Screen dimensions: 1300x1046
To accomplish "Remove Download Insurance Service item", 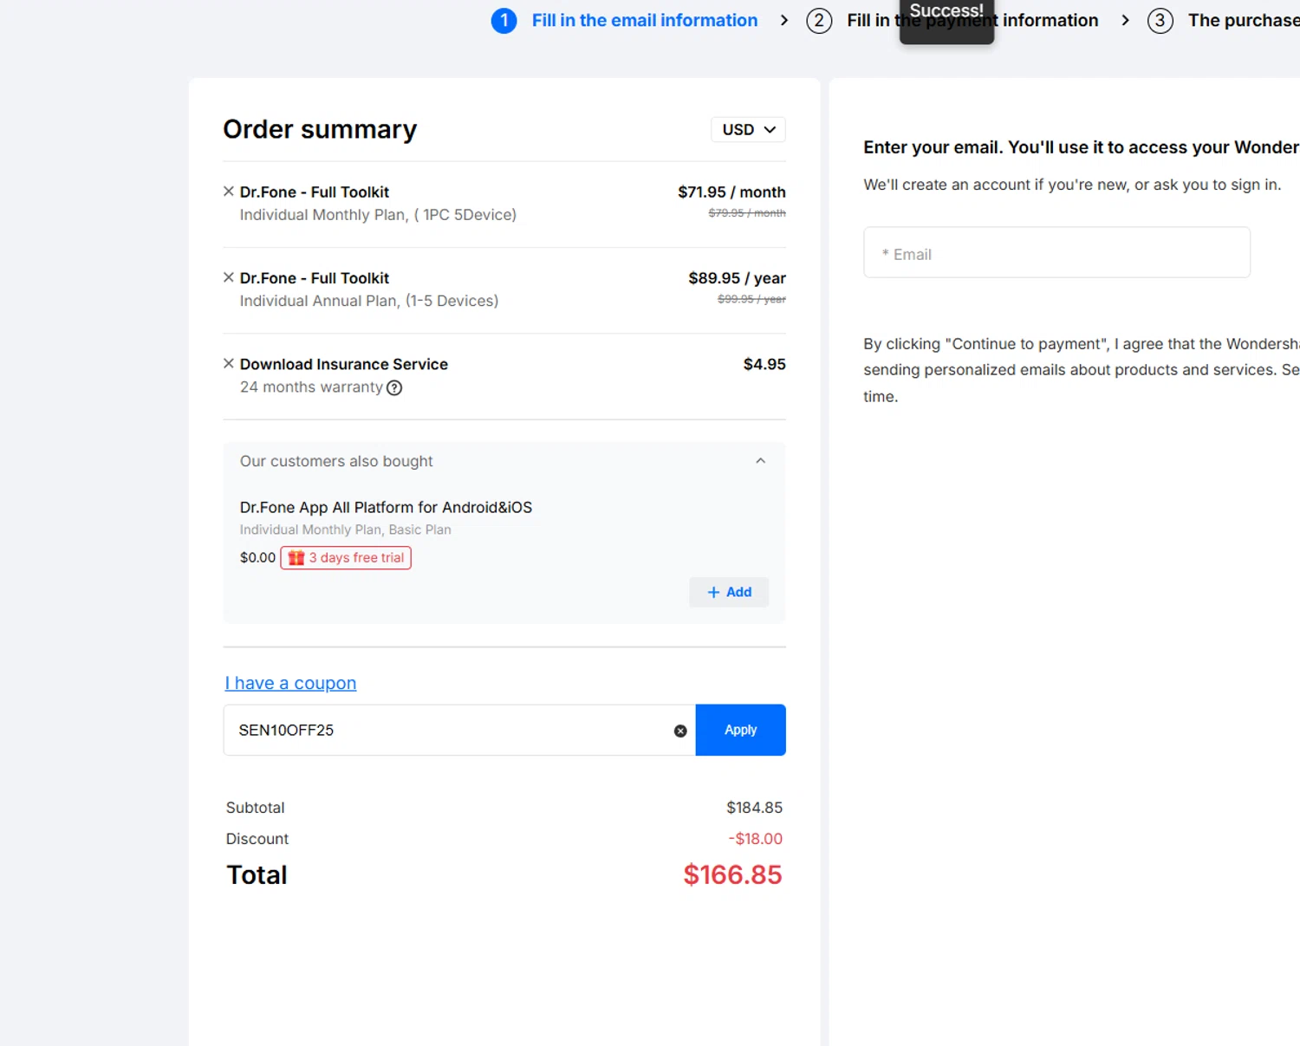I will (x=229, y=363).
